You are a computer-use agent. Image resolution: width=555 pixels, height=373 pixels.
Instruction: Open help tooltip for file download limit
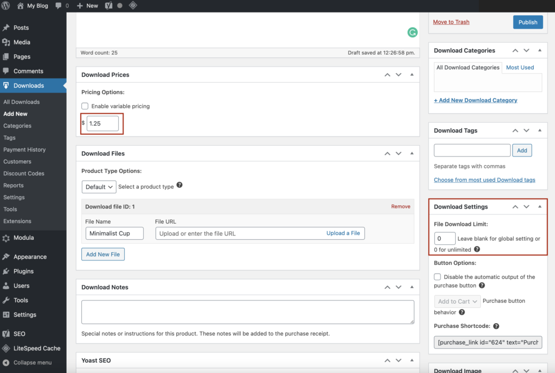point(477,249)
